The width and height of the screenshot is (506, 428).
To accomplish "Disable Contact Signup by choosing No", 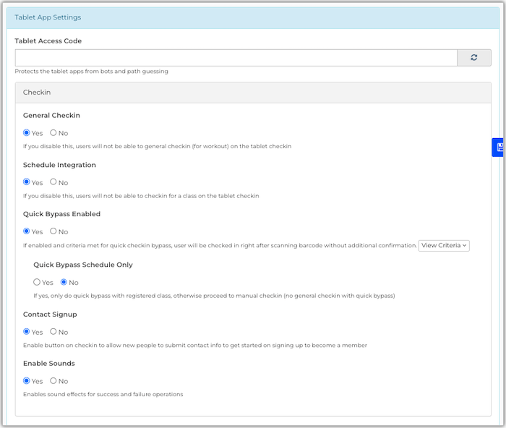I will pyautogui.click(x=53, y=332).
